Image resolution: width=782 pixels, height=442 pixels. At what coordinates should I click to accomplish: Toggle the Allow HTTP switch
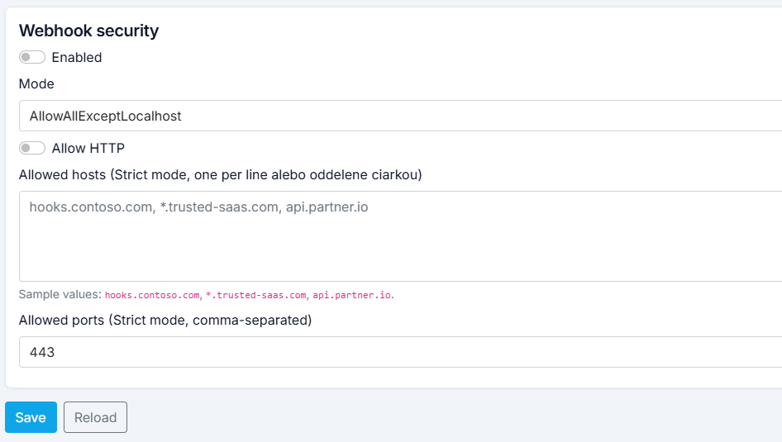click(32, 148)
